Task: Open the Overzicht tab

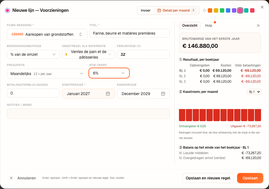Action: pyautogui.click(x=190, y=26)
